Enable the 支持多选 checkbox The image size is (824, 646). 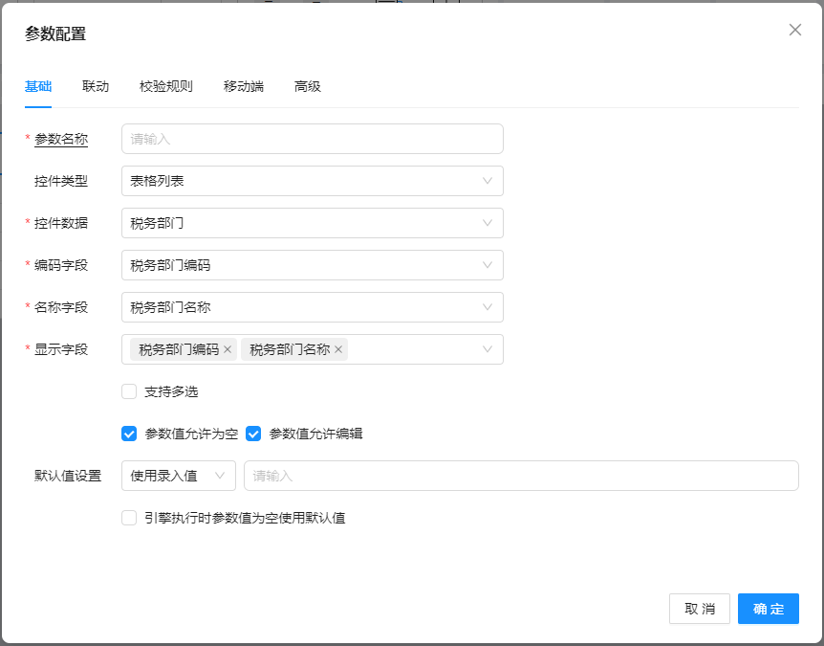[129, 391]
